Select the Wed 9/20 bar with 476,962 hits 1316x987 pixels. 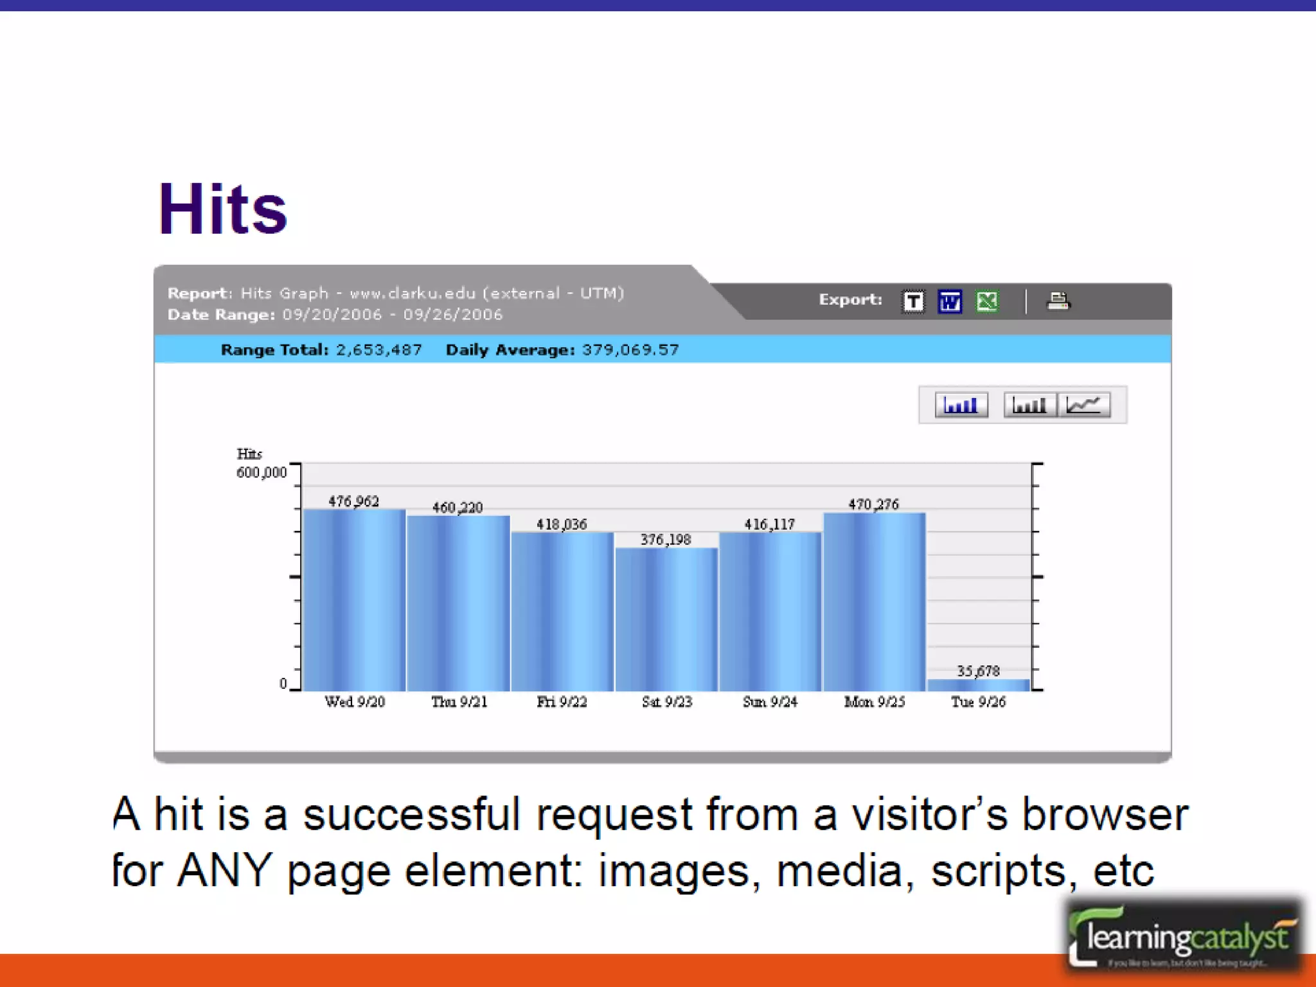tap(354, 600)
